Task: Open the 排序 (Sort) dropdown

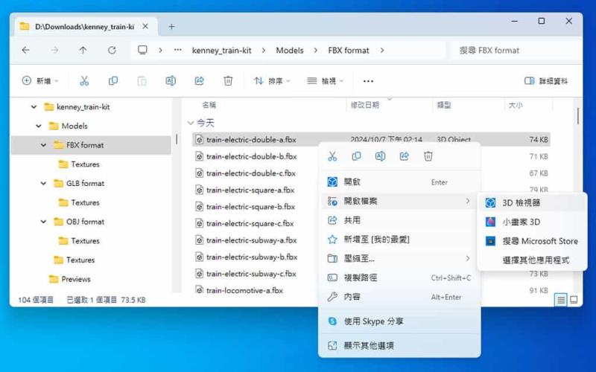Action: tap(272, 81)
